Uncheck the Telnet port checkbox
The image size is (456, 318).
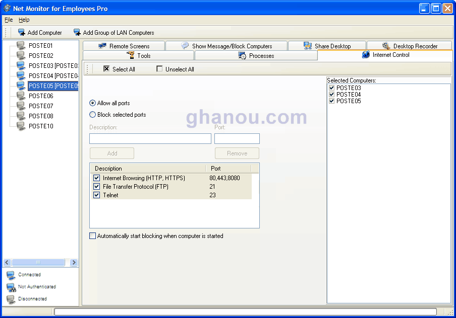(96, 195)
